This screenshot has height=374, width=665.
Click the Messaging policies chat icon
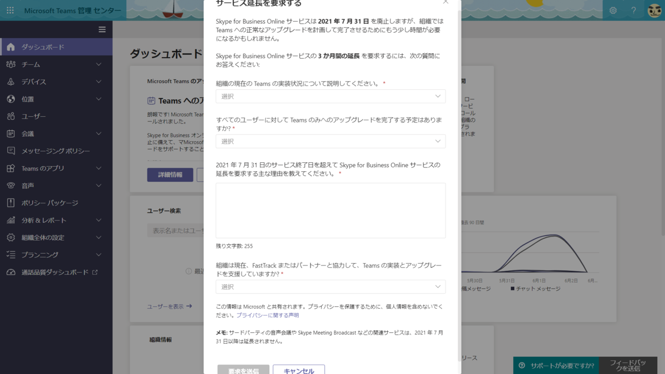point(11,151)
